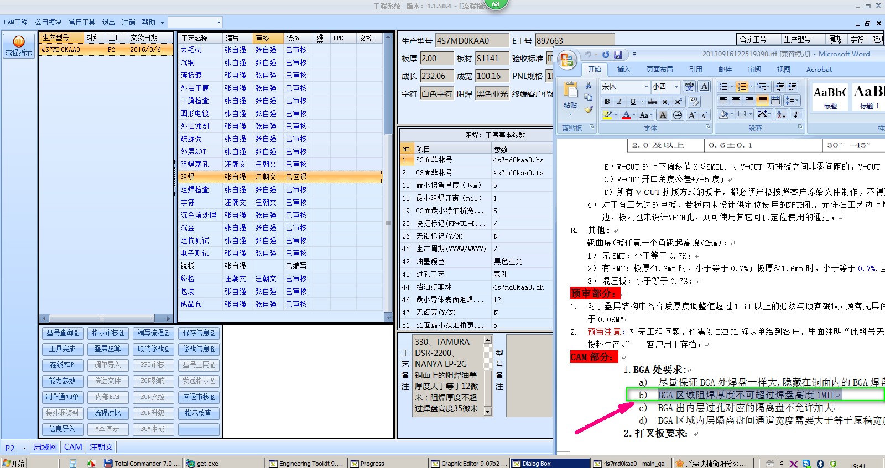Open the 常用工具 menu
This screenshot has width=885, height=468.
(82, 22)
